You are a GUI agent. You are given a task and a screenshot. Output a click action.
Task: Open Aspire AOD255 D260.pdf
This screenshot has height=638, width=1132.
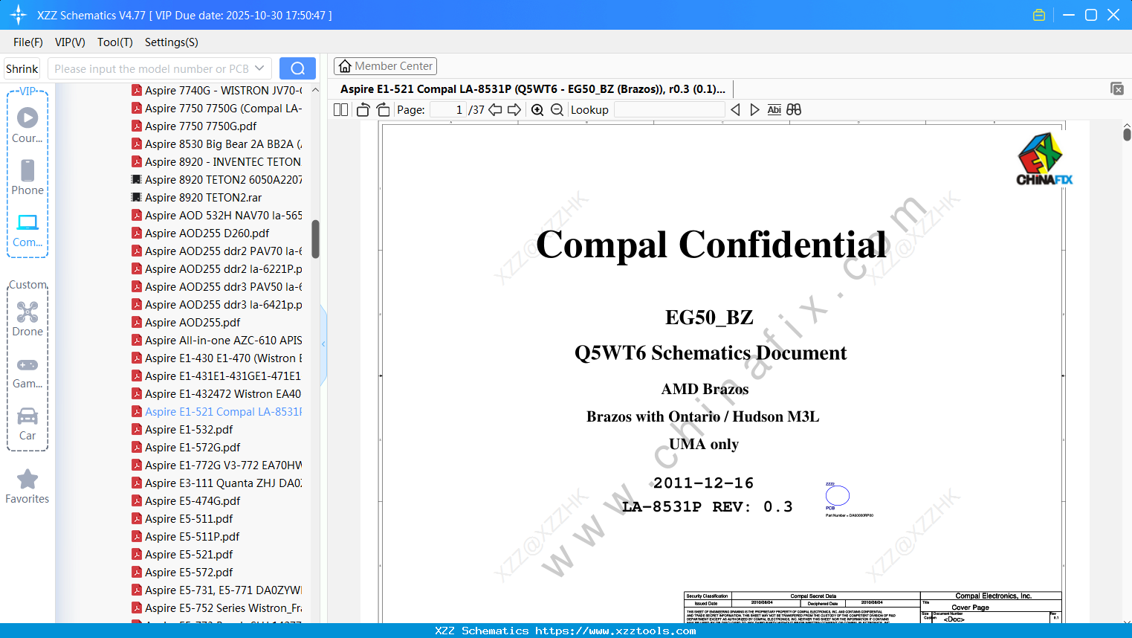[201, 233]
